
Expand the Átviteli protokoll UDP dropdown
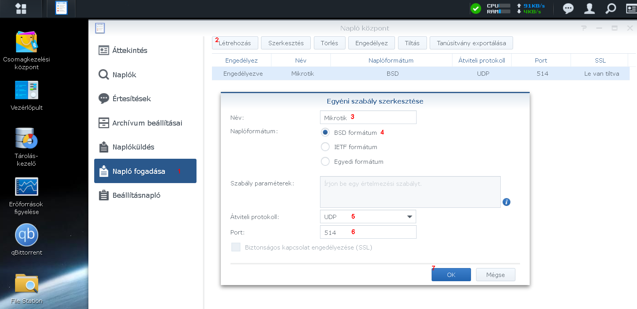point(409,217)
